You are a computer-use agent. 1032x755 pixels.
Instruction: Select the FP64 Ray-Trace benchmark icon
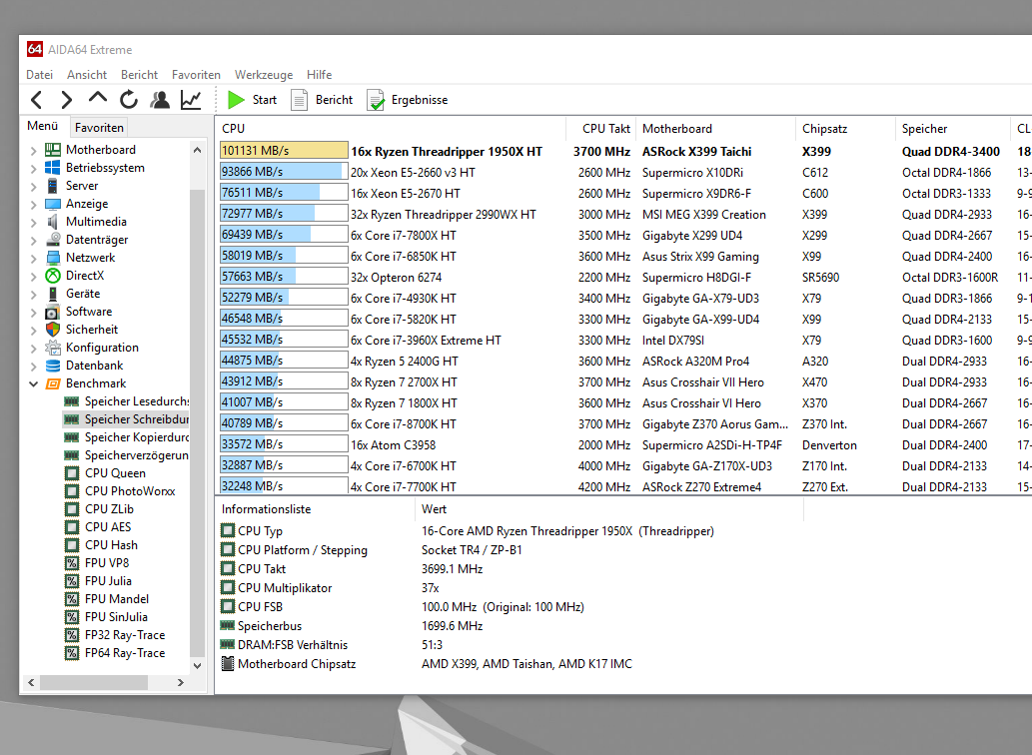click(72, 653)
